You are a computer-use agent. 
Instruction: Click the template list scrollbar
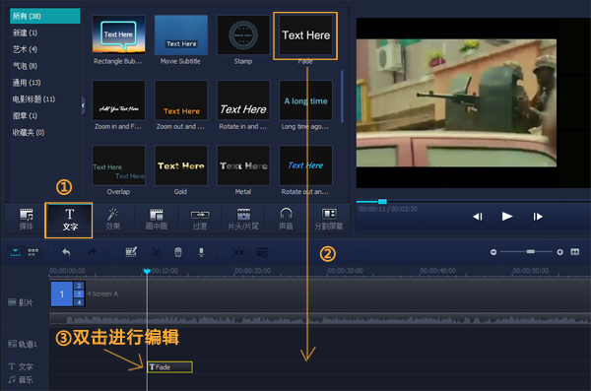point(342,97)
